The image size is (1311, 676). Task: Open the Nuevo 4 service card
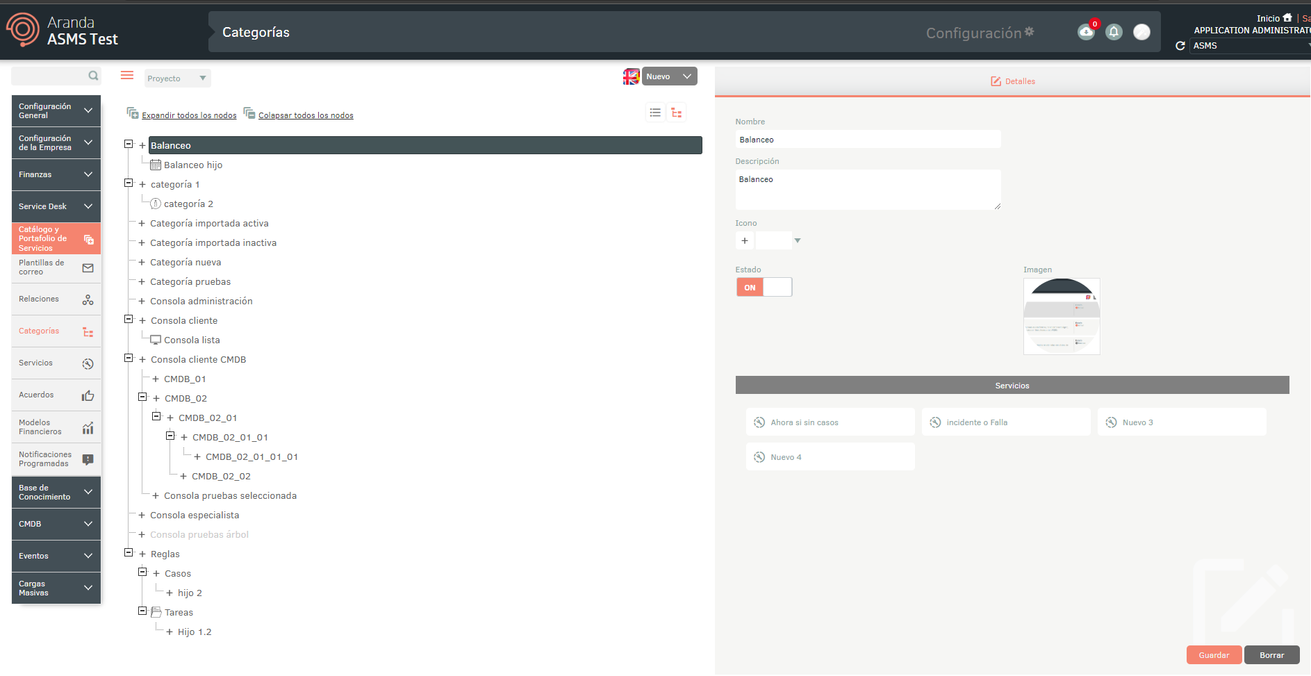pyautogui.click(x=830, y=457)
